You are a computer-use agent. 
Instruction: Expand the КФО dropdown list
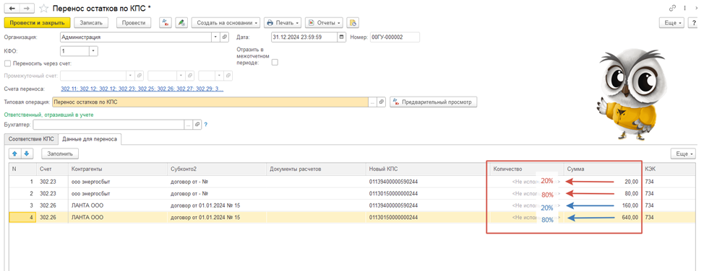coord(93,51)
